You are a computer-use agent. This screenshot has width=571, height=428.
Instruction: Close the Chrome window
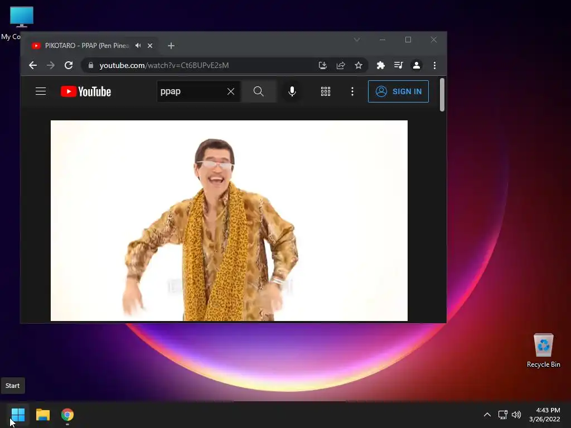pos(434,40)
